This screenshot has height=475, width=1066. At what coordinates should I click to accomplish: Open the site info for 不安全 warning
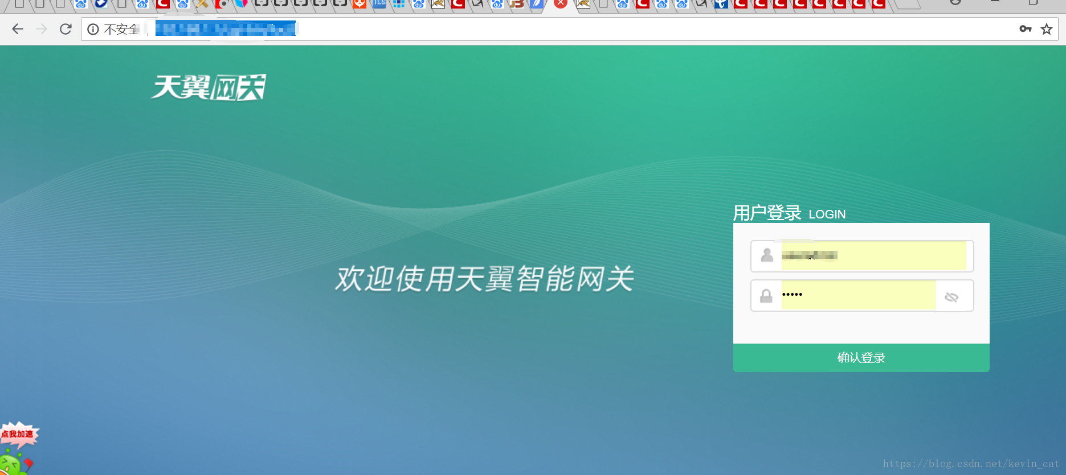[x=93, y=29]
